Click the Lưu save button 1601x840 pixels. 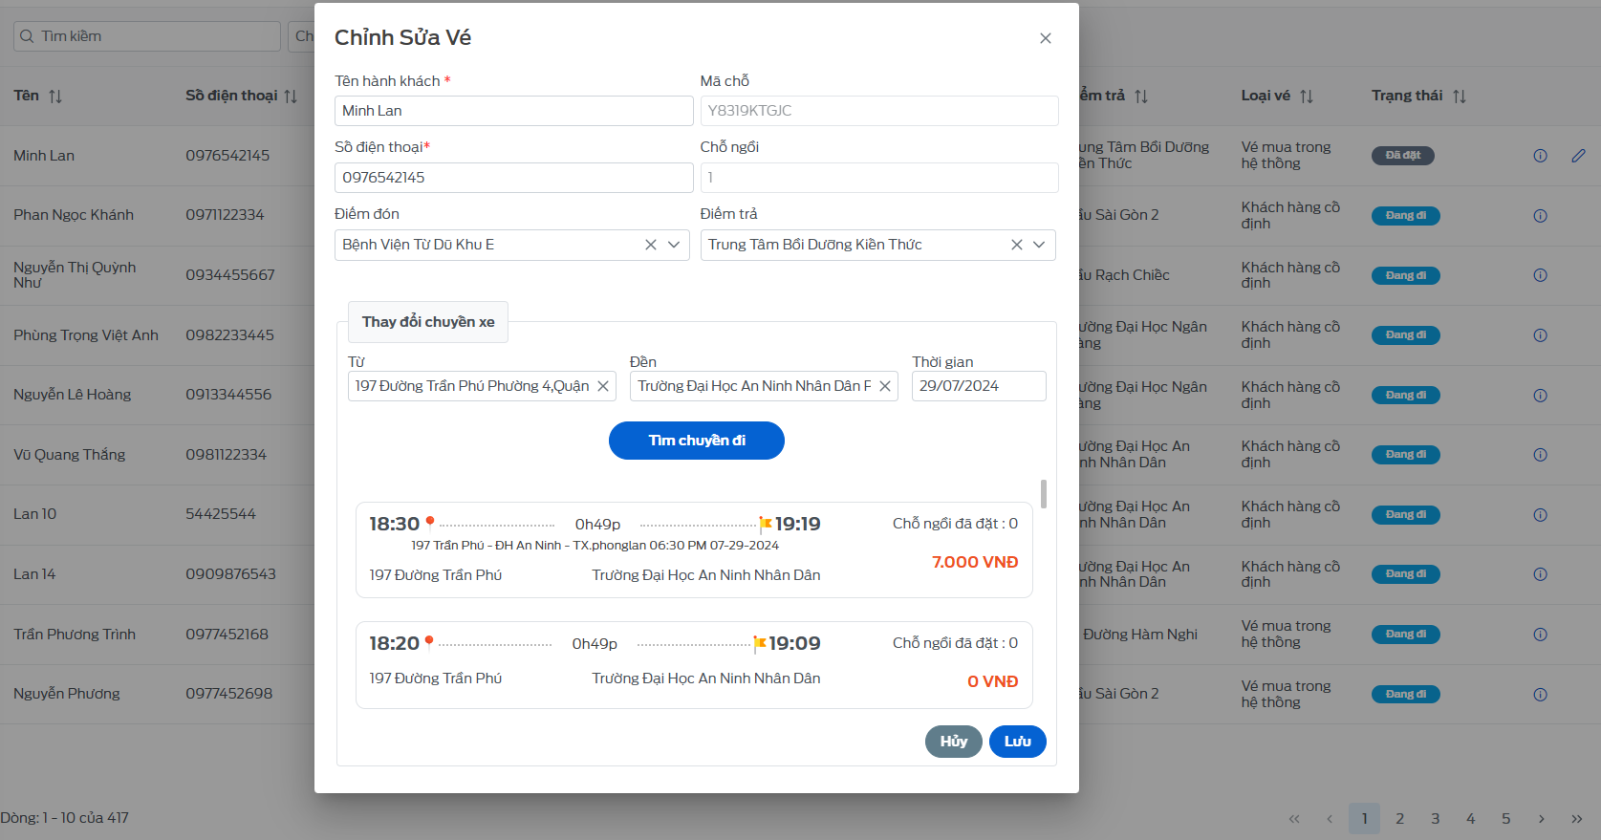(x=1018, y=742)
